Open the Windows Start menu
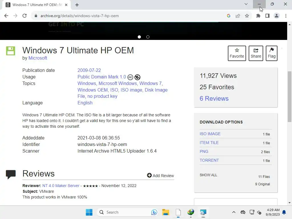 pyautogui.click(x=89, y=212)
